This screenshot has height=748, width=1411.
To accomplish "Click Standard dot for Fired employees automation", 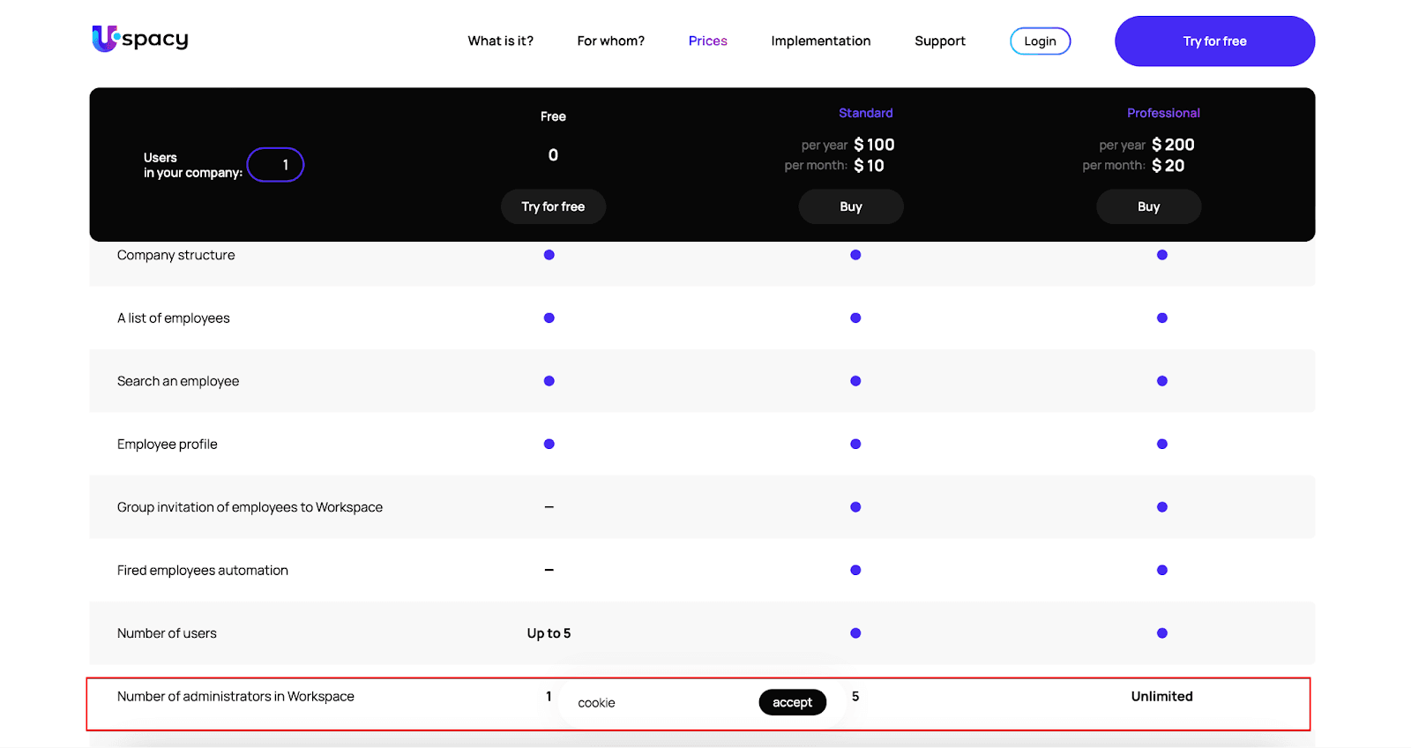I will [855, 571].
